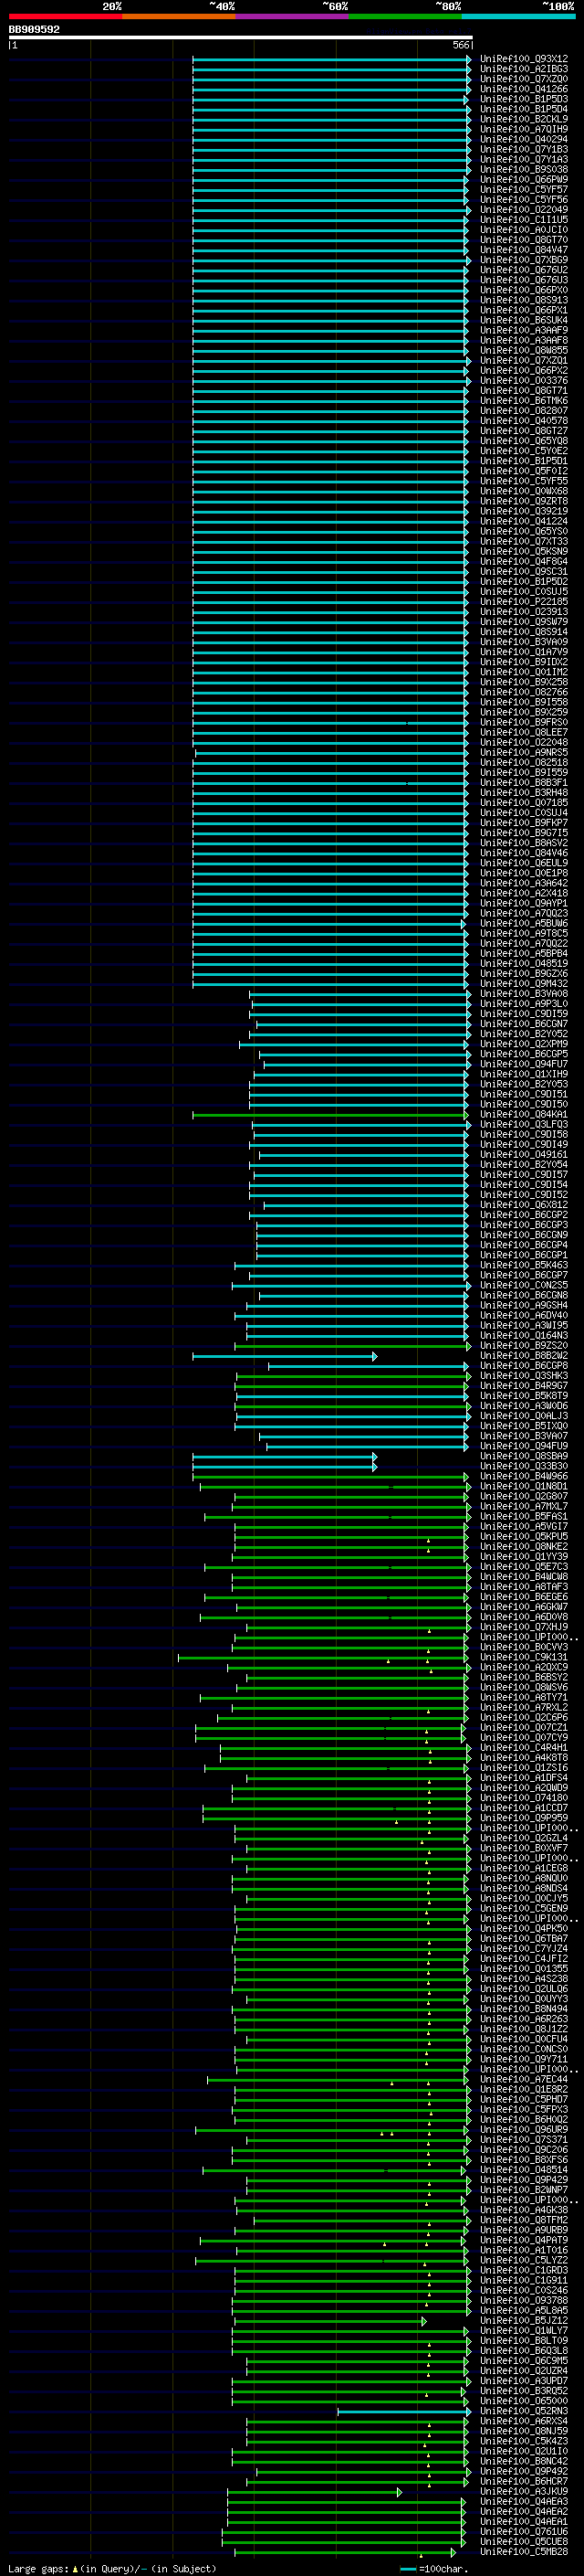This screenshot has width=584, height=2576.
Task: Click green alignment bar of UniRef100_C9K131
Action: pyautogui.click(x=322, y=1658)
